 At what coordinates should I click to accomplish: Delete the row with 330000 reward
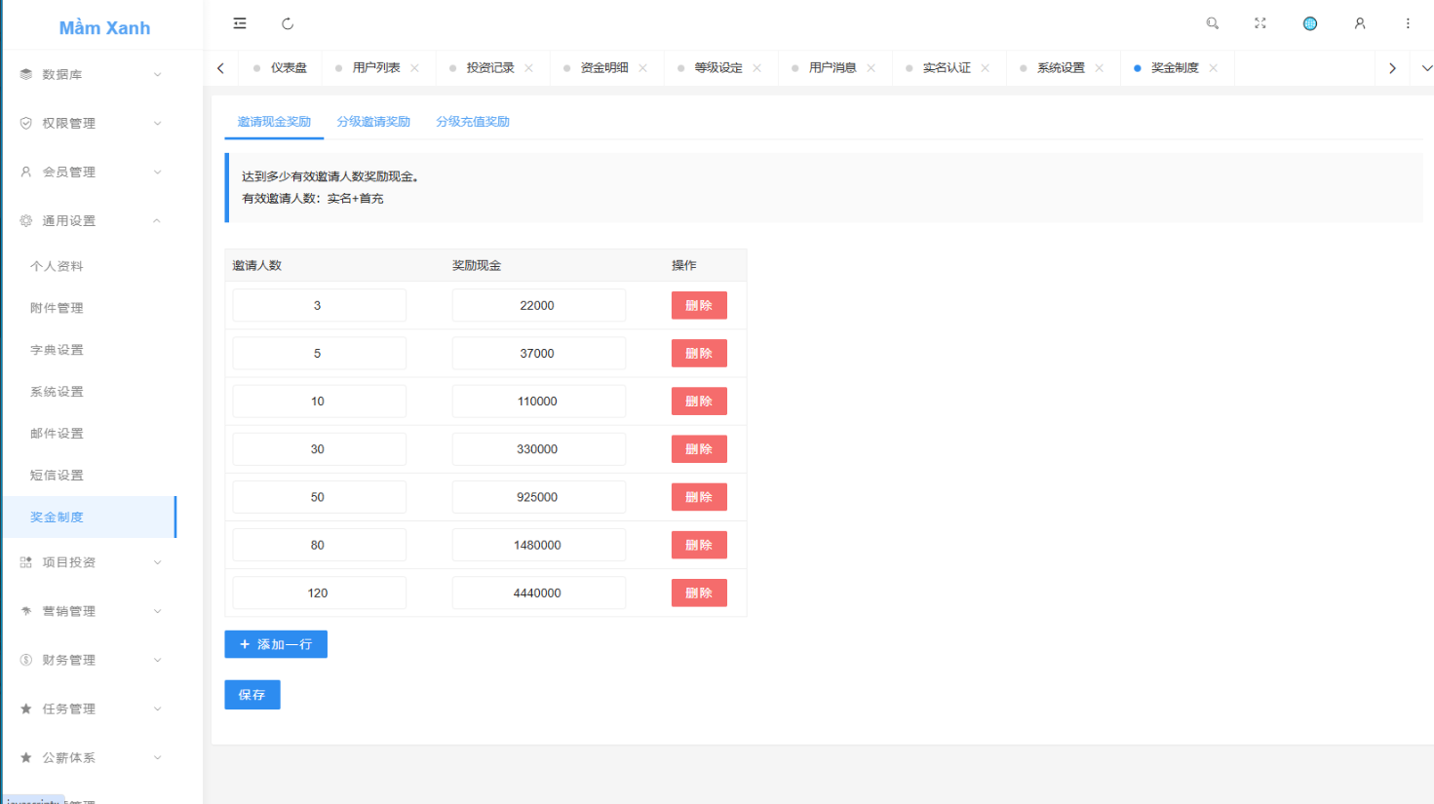(699, 449)
